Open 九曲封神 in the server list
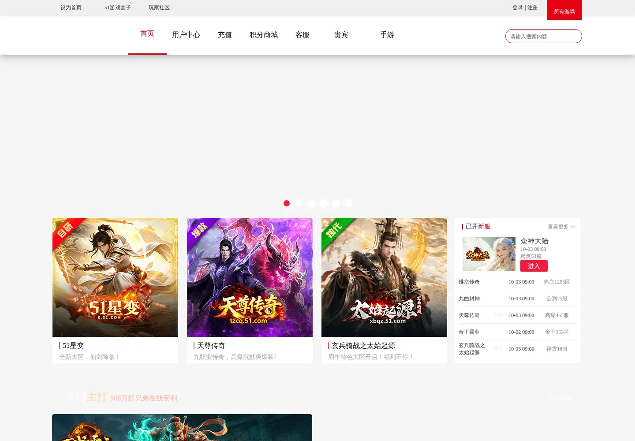635x441 pixels. coord(469,299)
